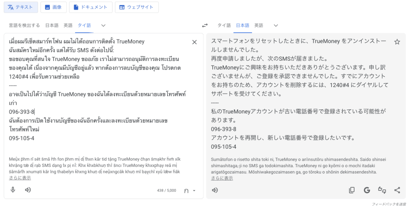Viewport: 411px width, 209px height.
Task: Listen to the Japanese translation
Action: coord(215,190)
